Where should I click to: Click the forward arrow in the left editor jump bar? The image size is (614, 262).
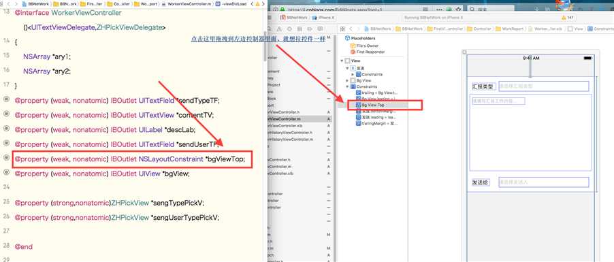coord(16,4)
